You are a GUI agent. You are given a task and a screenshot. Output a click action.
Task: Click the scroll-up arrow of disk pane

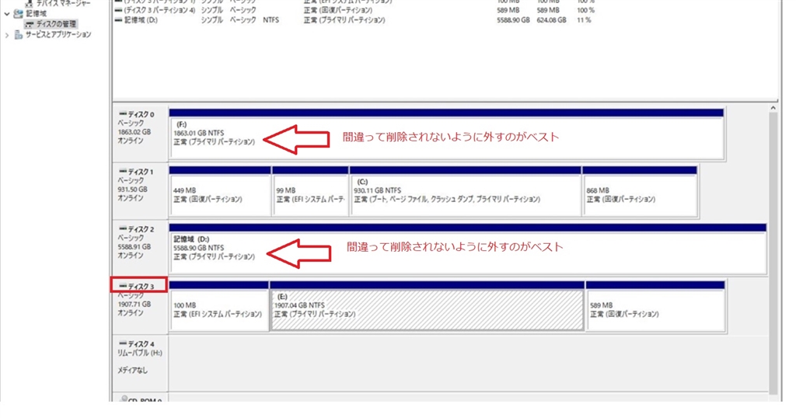point(773,107)
